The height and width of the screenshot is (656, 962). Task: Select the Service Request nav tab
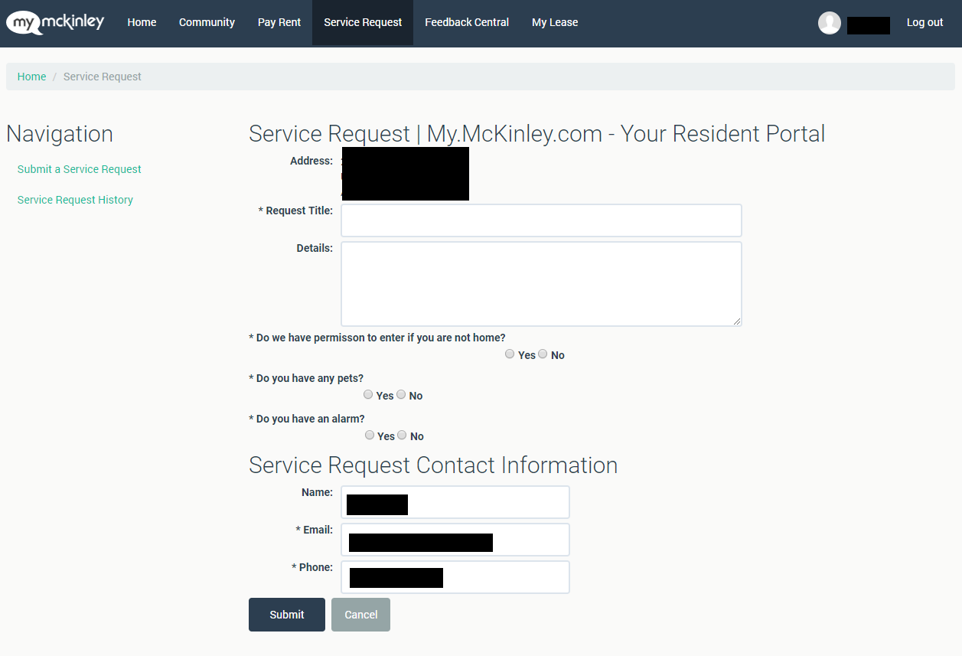363,23
